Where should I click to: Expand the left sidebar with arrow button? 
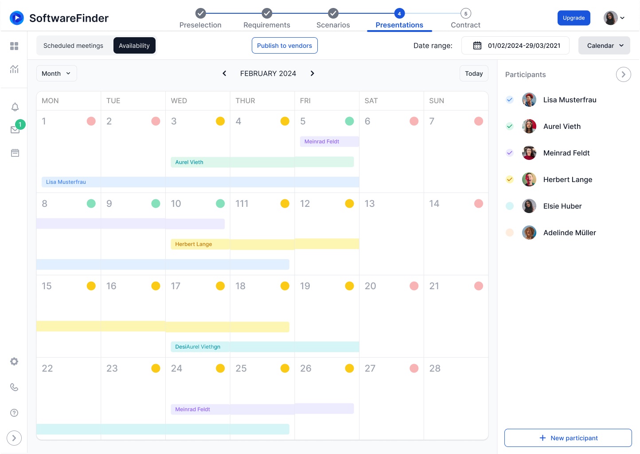point(14,438)
